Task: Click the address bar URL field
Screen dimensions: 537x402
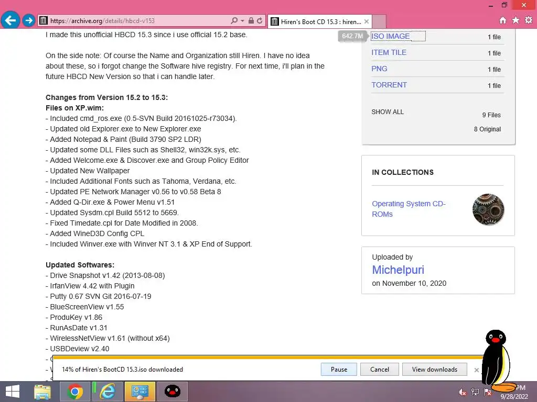Action: click(x=137, y=21)
